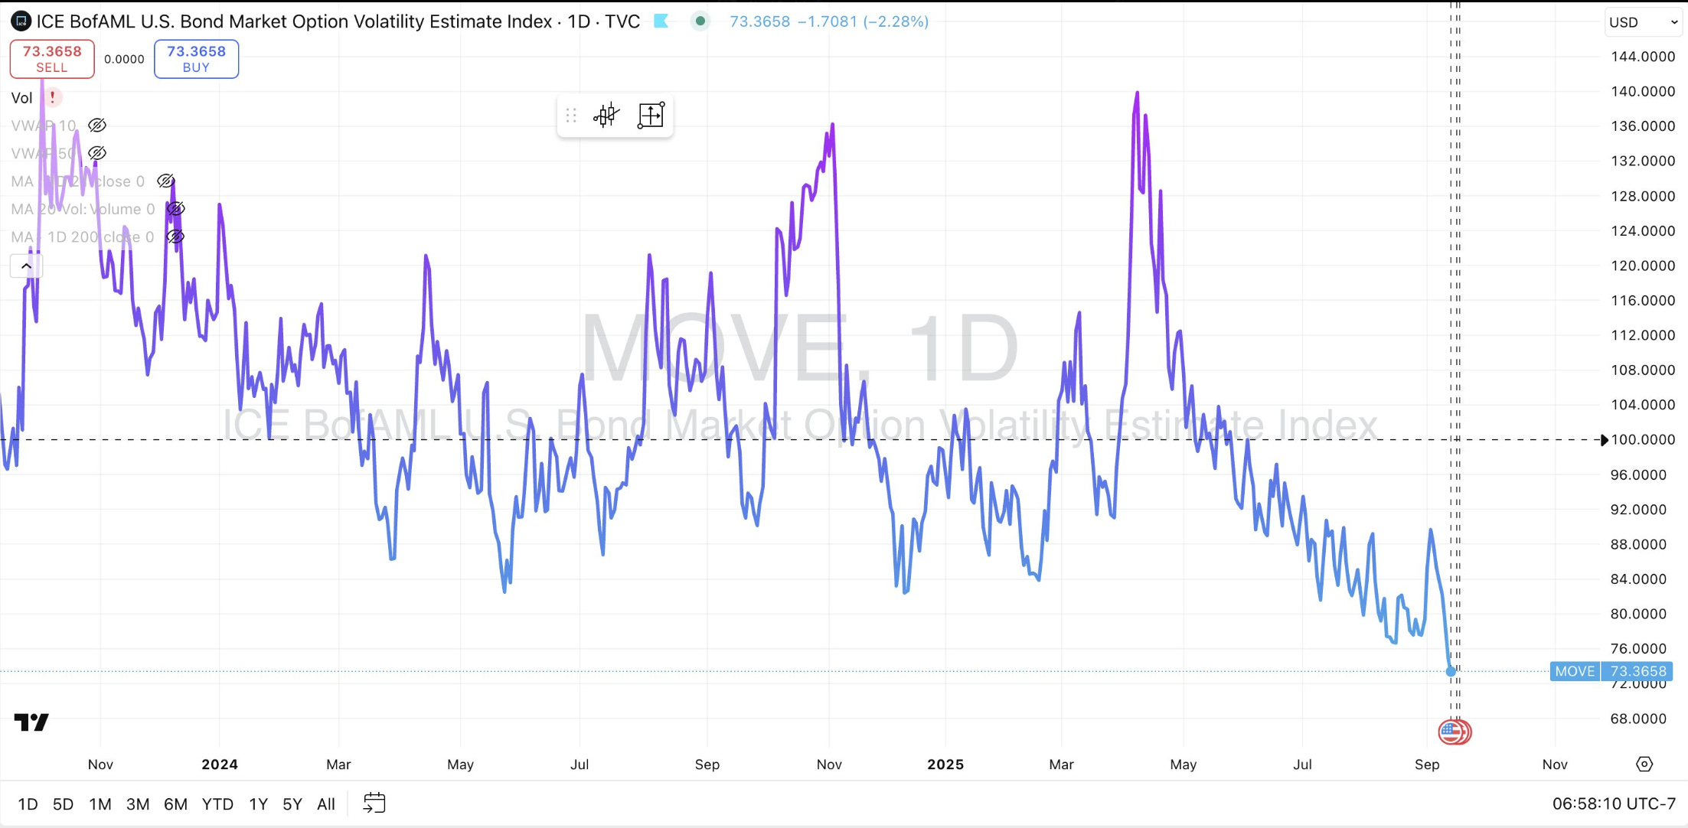This screenshot has height=828, width=1688.
Task: Open the USD currency dropdown
Action: (1643, 22)
